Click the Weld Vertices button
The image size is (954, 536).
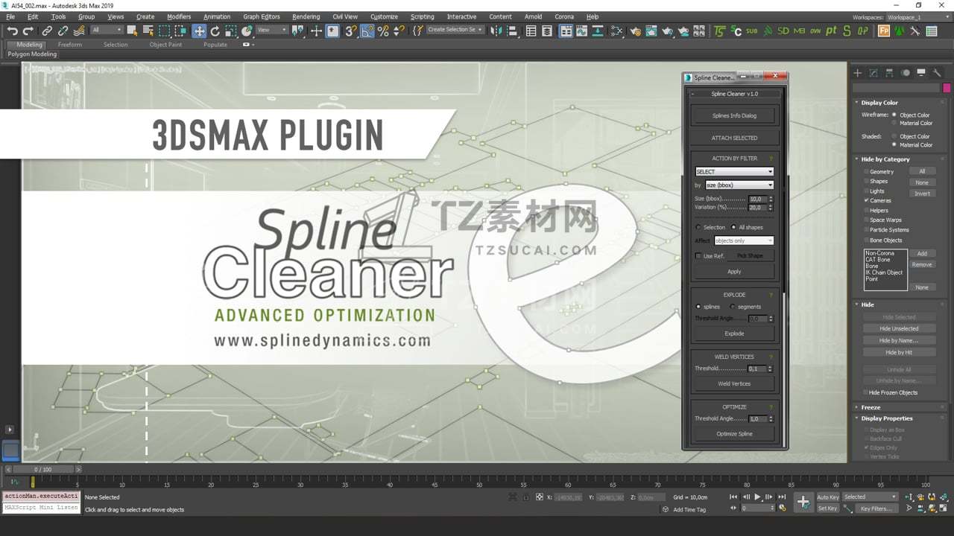(x=734, y=383)
